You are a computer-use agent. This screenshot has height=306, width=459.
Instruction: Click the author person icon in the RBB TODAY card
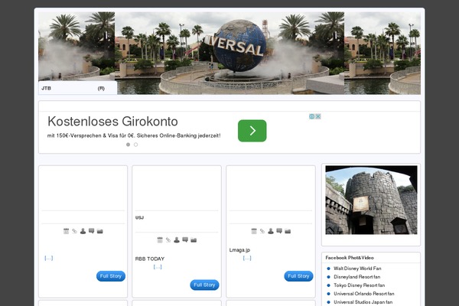177,239
